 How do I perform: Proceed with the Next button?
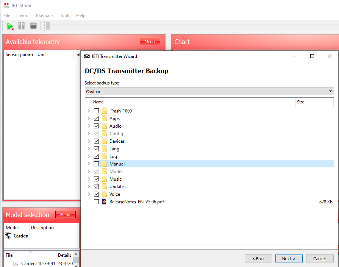coord(289,259)
